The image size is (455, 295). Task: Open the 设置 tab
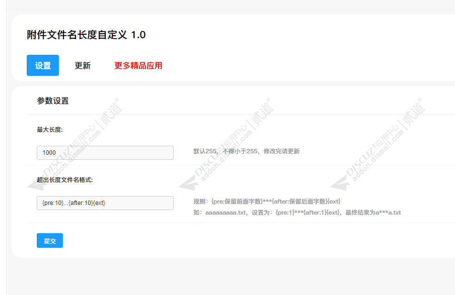43,65
